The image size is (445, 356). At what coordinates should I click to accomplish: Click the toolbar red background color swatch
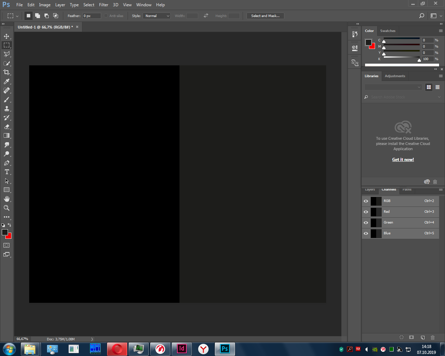(x=10, y=237)
